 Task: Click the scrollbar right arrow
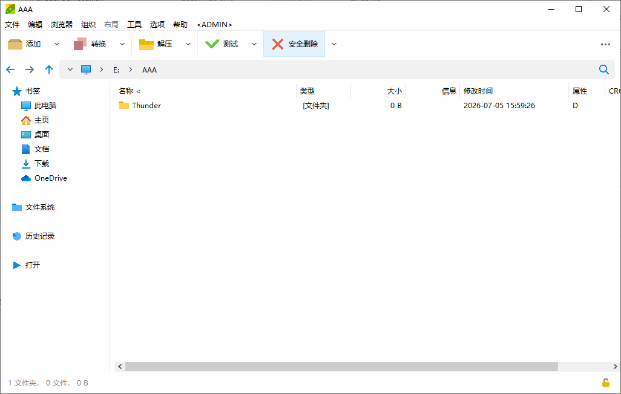pos(615,367)
